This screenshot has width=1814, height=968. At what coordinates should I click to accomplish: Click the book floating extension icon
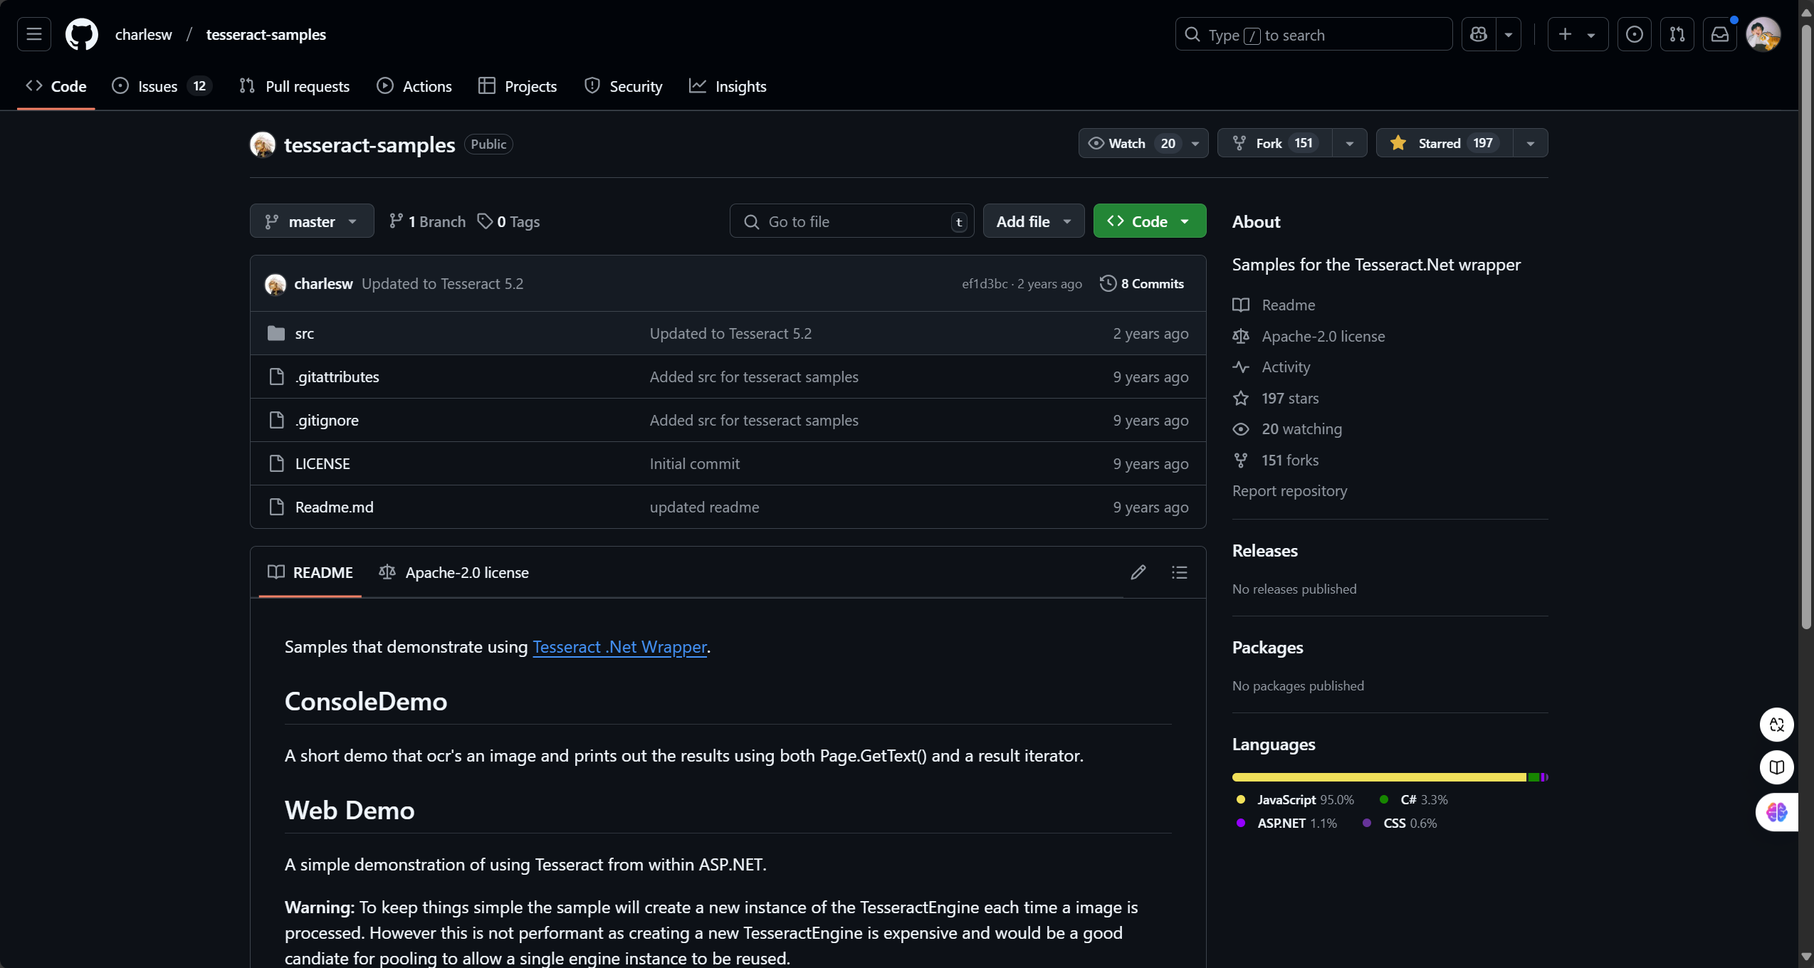coord(1777,767)
